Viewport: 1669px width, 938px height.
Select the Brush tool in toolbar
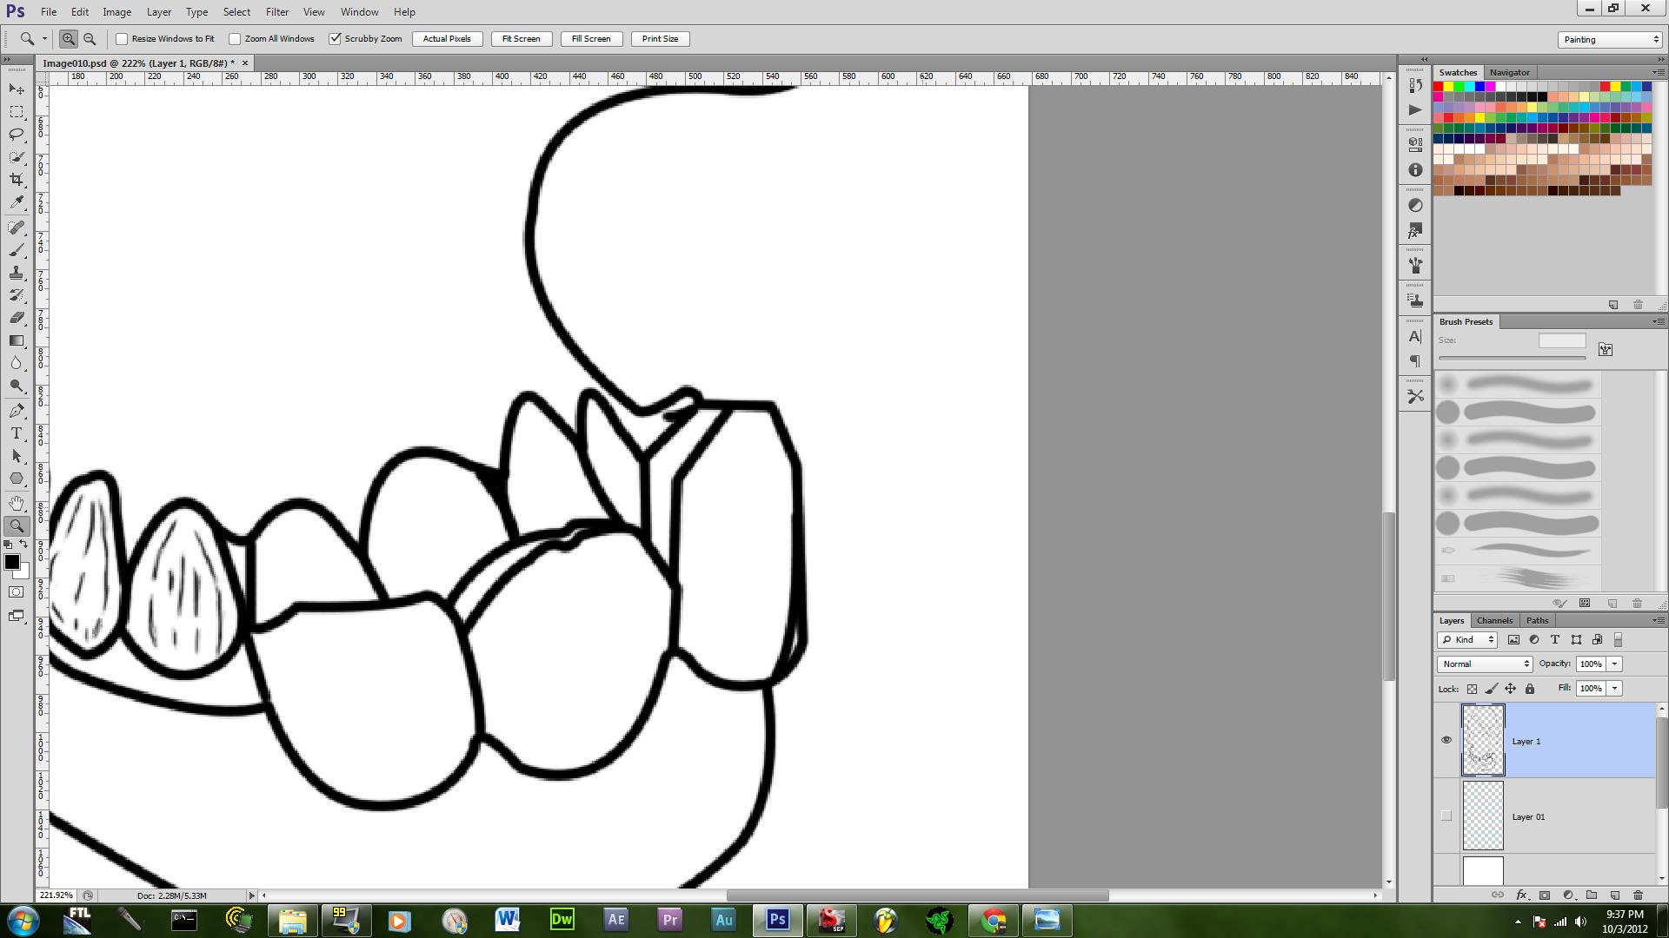tap(17, 250)
